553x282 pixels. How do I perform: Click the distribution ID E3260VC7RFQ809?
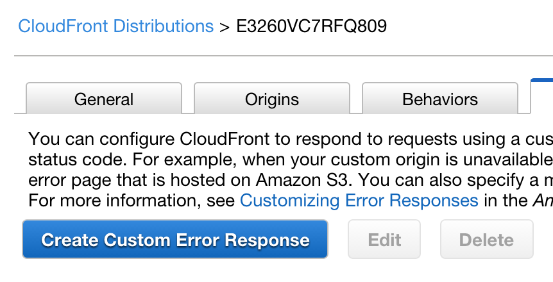pyautogui.click(x=311, y=26)
